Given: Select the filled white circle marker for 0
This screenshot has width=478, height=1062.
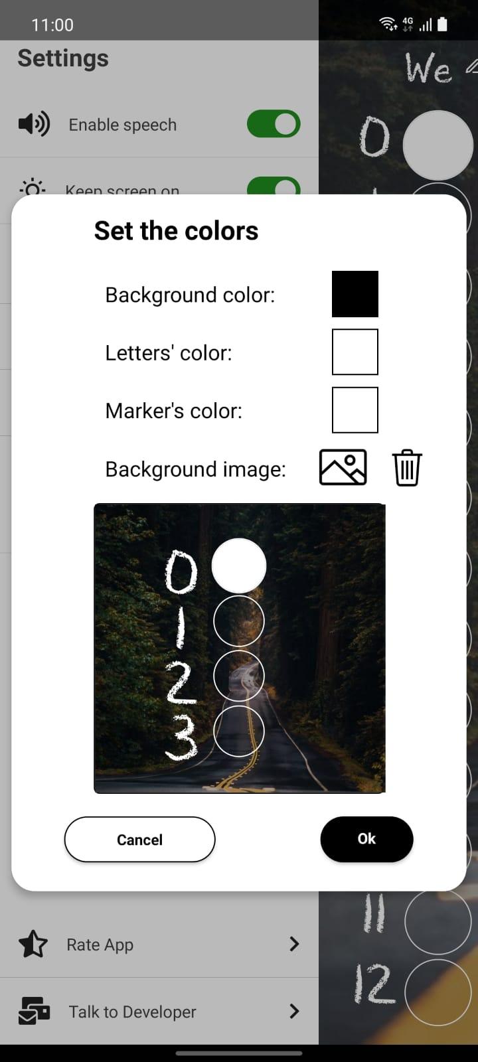Looking at the screenshot, I should tap(239, 566).
